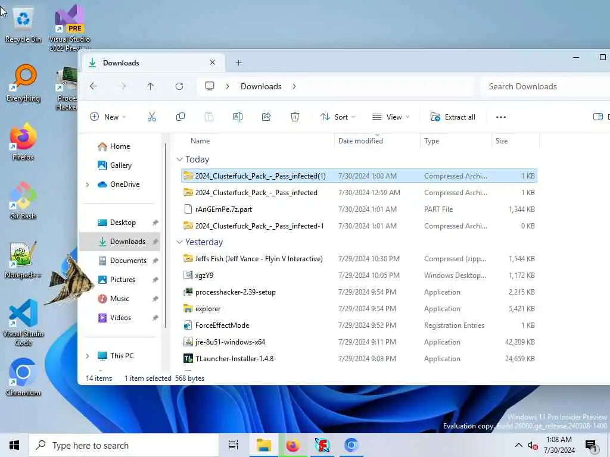Open Chromium from the taskbar
The width and height of the screenshot is (610, 457).
coord(351,445)
